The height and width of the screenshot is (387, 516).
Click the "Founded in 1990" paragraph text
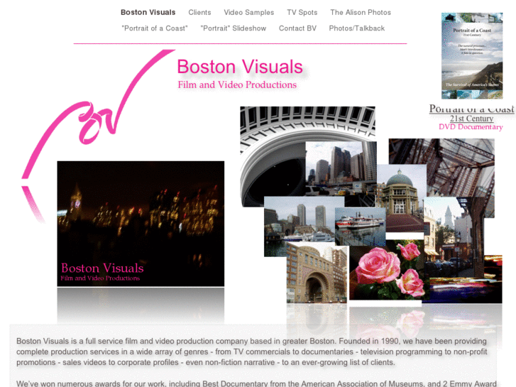(252, 351)
